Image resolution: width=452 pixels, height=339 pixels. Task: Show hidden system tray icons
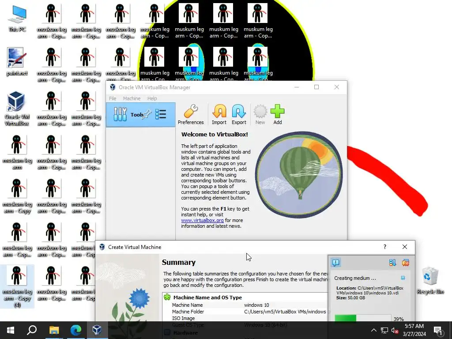pyautogui.click(x=373, y=330)
